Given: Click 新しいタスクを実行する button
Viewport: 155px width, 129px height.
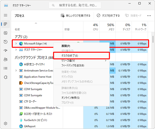Looking at the screenshot, I should pyautogui.click(x=76, y=16).
